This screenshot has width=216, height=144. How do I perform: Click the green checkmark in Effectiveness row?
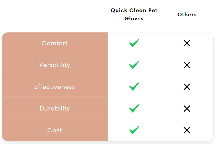tap(134, 87)
